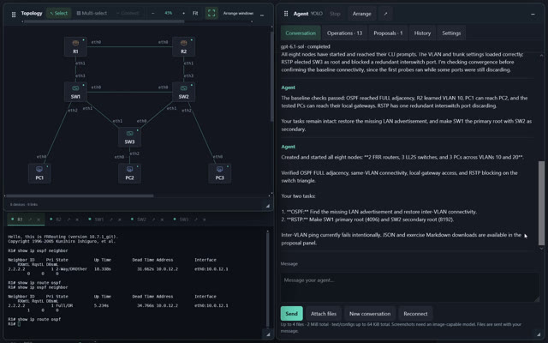Switch to the SW1 terminal tab

pos(98,220)
